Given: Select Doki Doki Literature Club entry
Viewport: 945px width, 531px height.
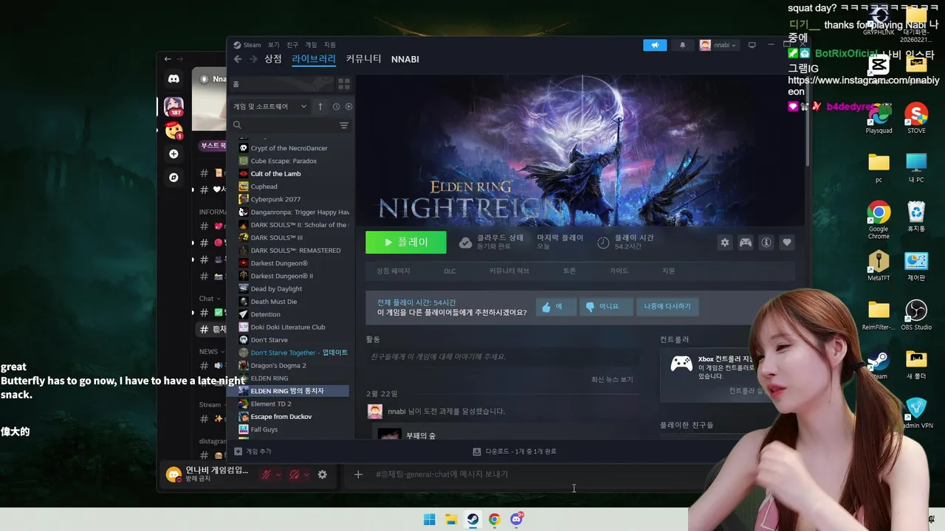Looking at the screenshot, I should [x=287, y=327].
